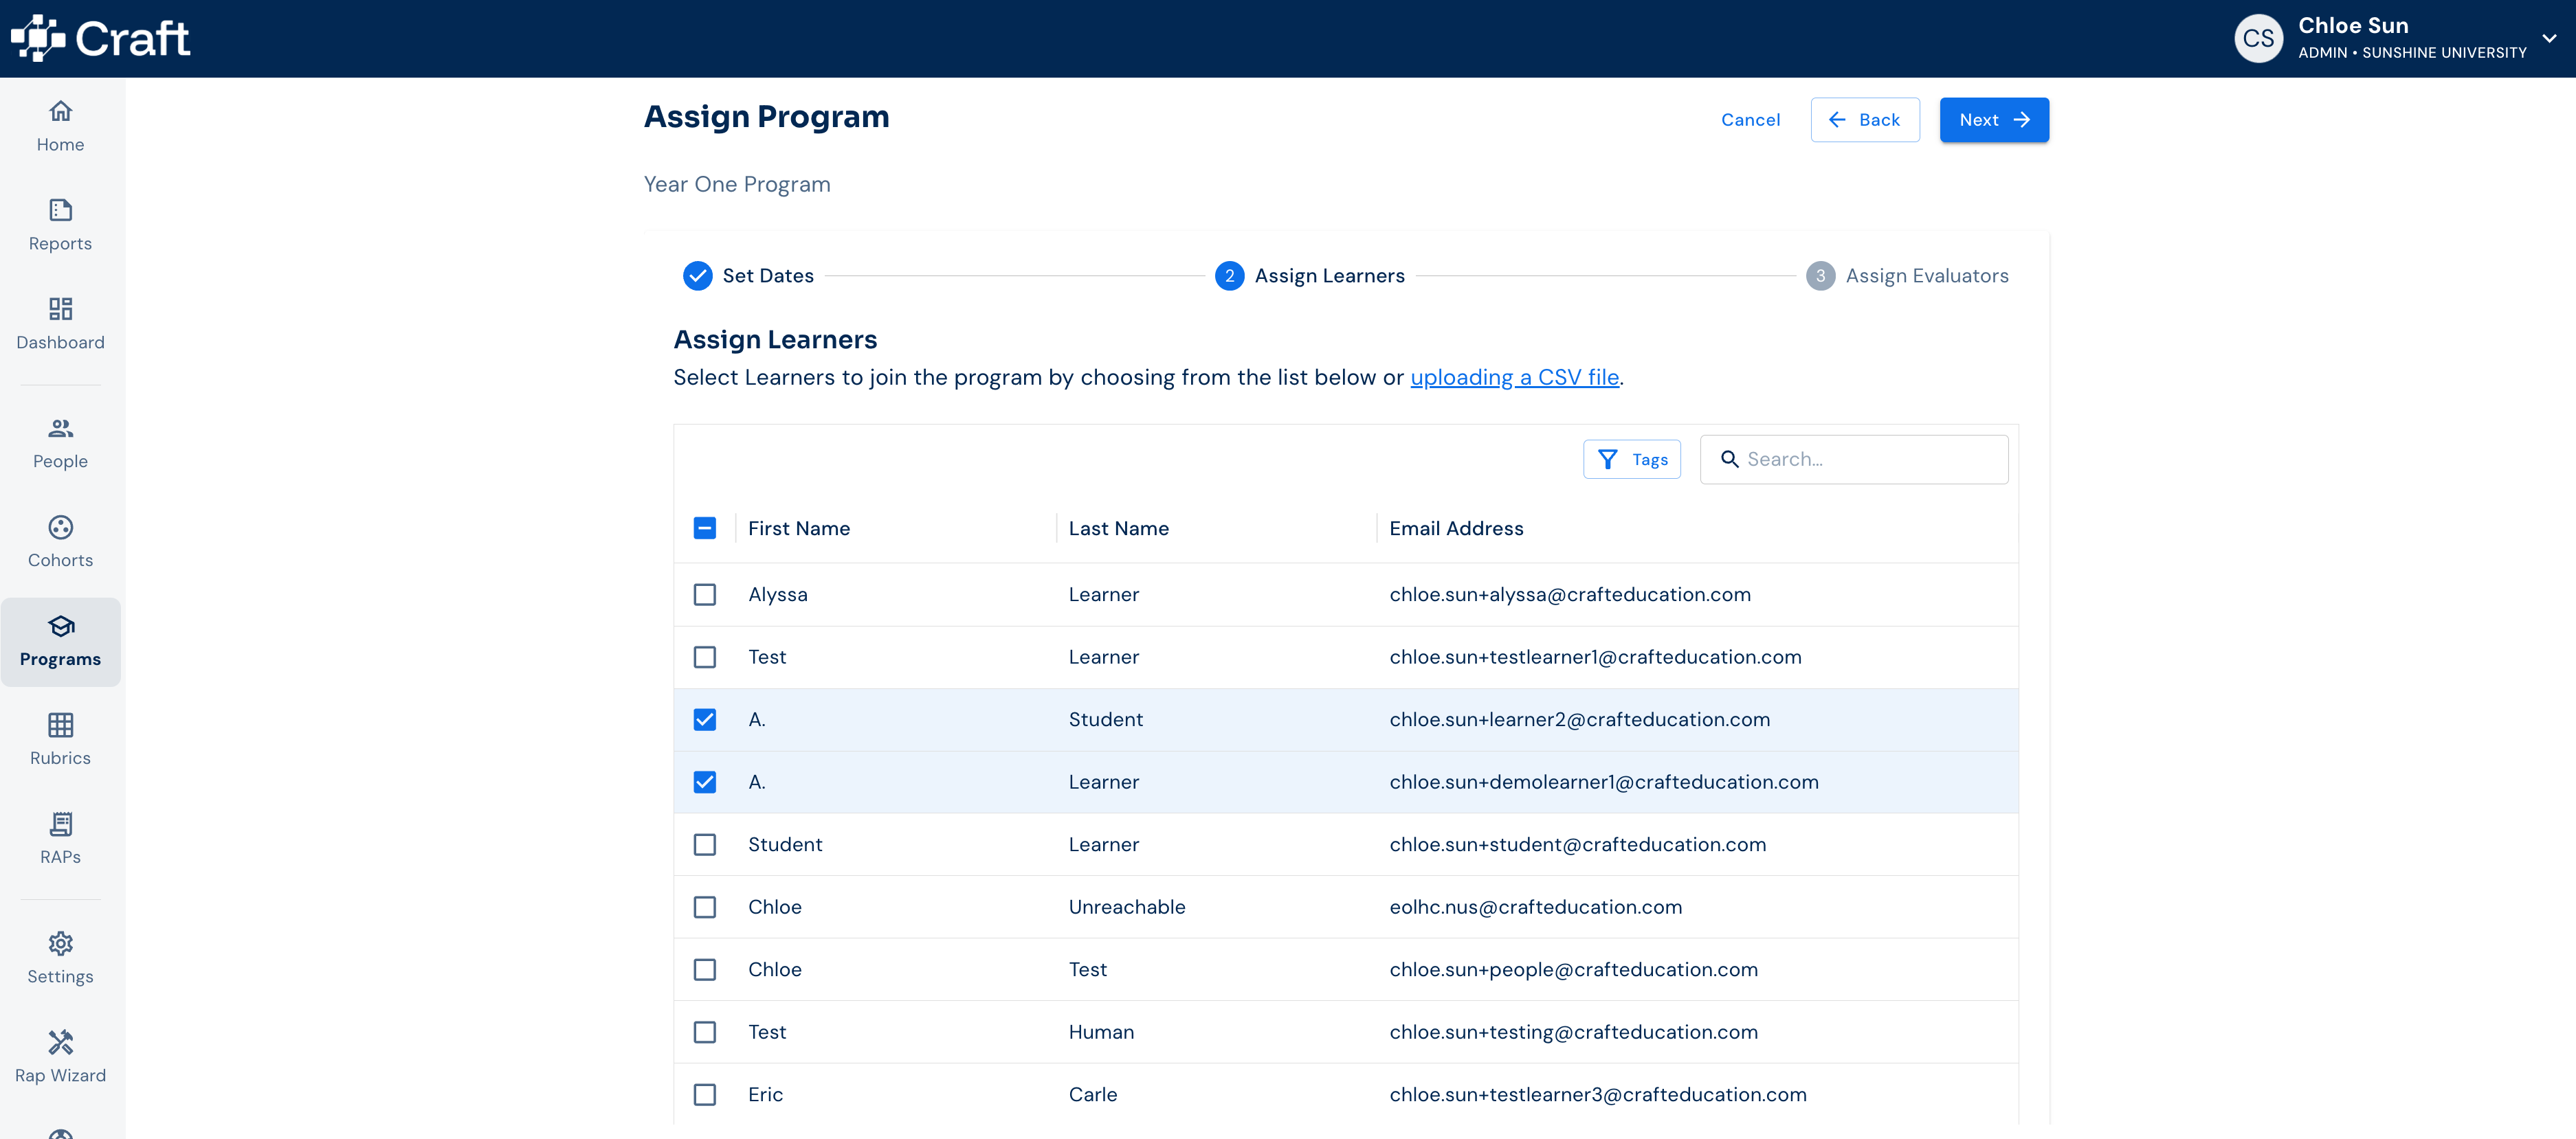Click email eolhc.nus@crafteducation.com
The image size is (2576, 1139).
click(1535, 907)
